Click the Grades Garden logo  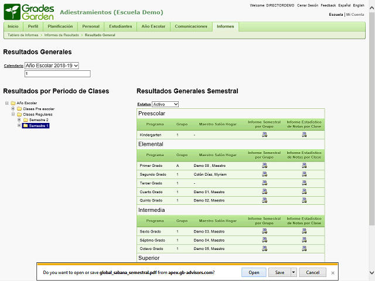(29, 12)
